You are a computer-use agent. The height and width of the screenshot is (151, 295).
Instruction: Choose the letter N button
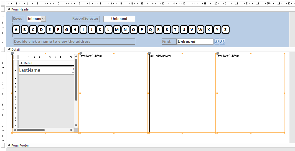(x=125, y=30)
